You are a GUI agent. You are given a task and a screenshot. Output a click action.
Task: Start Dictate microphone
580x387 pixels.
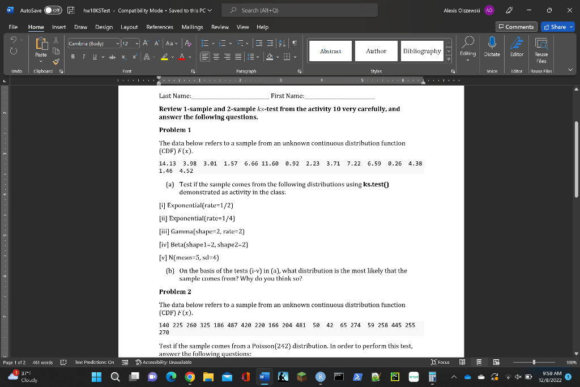pyautogui.click(x=492, y=47)
